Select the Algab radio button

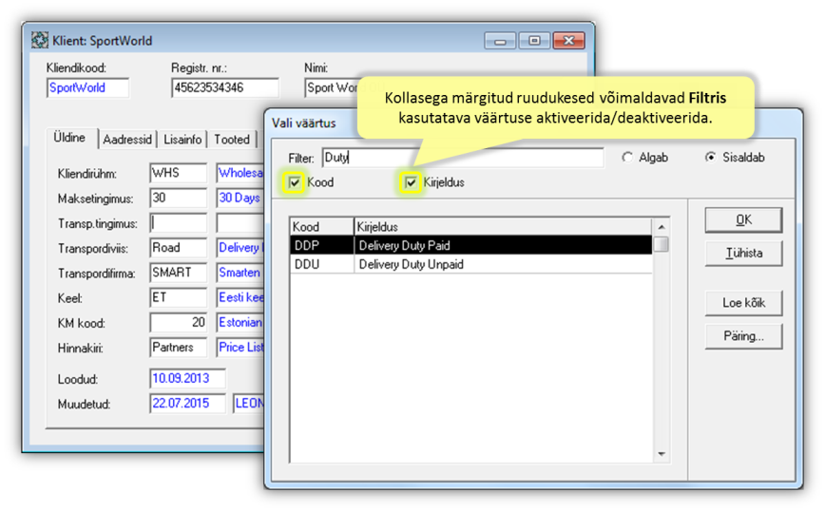click(x=627, y=157)
